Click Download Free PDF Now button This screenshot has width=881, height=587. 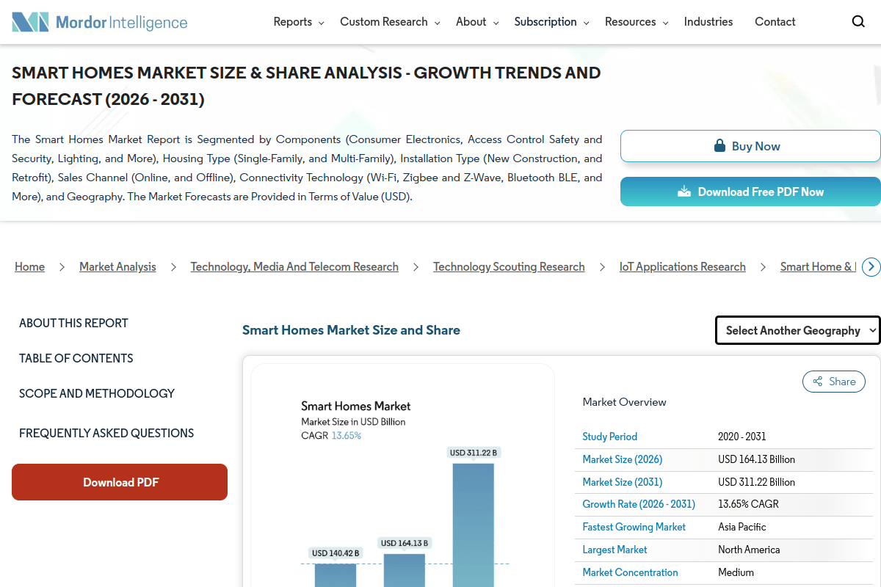click(x=750, y=192)
